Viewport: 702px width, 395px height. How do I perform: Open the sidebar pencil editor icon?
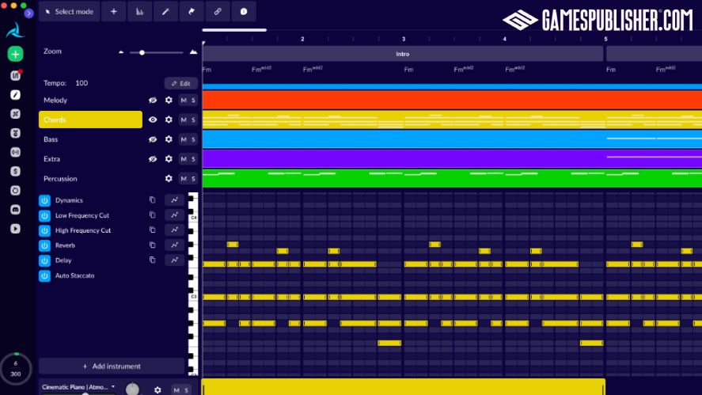click(x=15, y=94)
